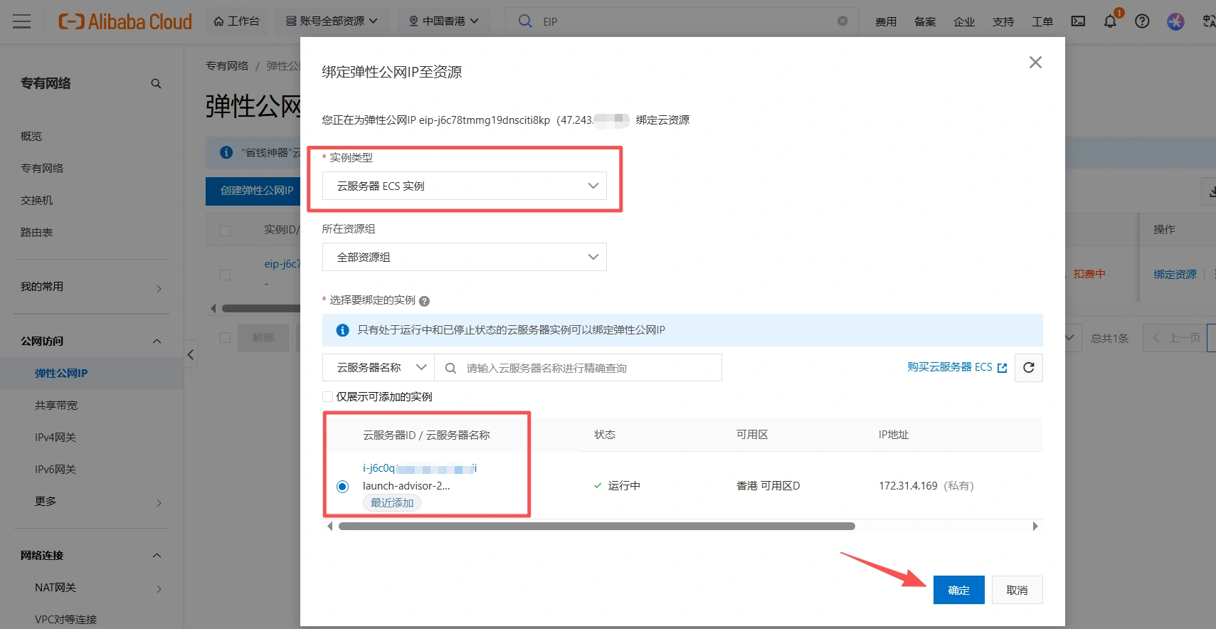Viewport: 1216px width, 629px height.
Task: Refresh the instance list
Action: click(x=1028, y=368)
